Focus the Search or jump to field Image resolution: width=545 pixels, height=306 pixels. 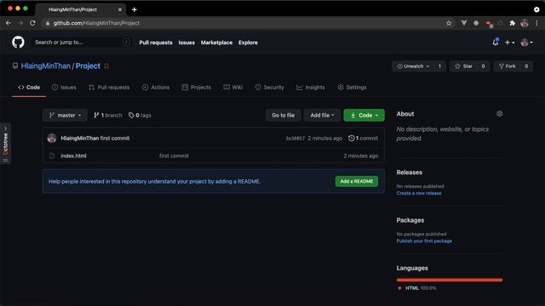click(x=82, y=42)
